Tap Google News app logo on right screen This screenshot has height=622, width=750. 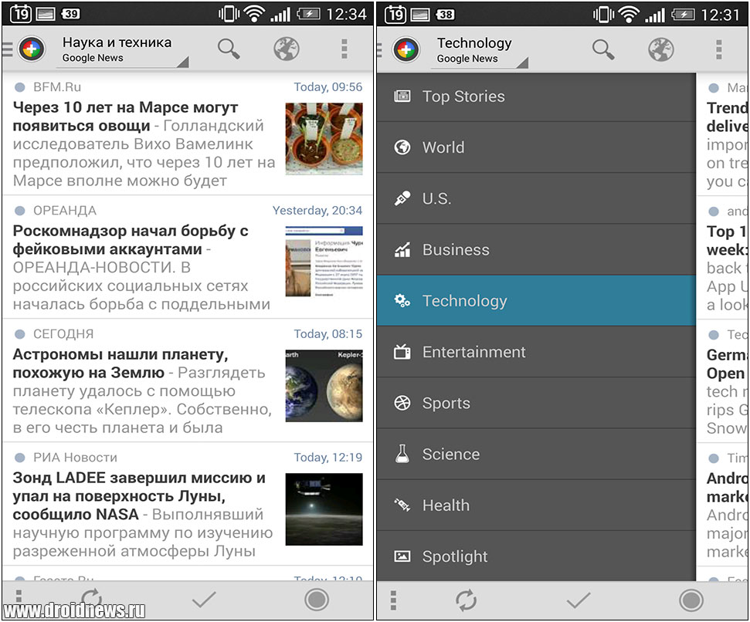(x=406, y=49)
